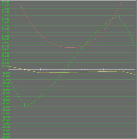Click the -02.000 label at bottom of axis
The height and width of the screenshot is (139, 137).
(5, 137)
